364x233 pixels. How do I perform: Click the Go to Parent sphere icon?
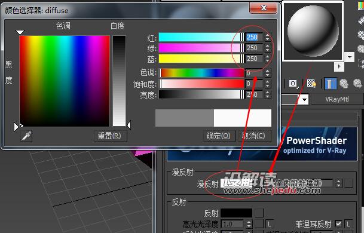click(x=344, y=84)
